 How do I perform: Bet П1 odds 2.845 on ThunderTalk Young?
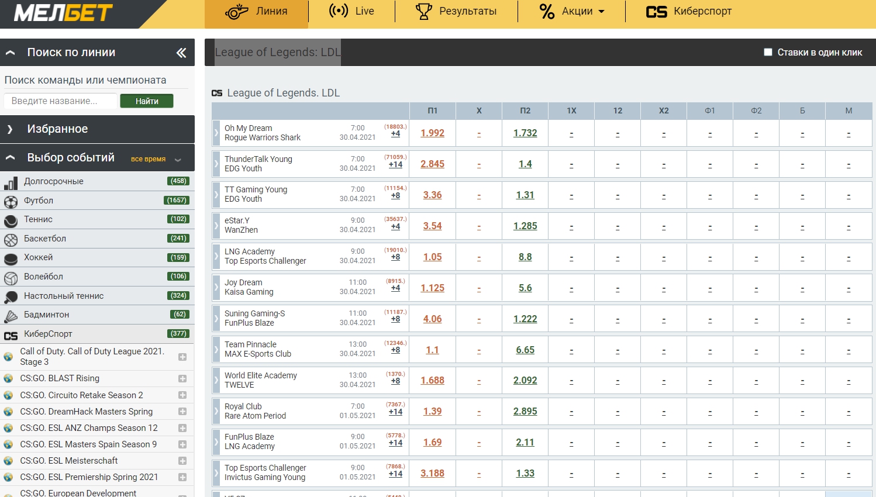433,164
